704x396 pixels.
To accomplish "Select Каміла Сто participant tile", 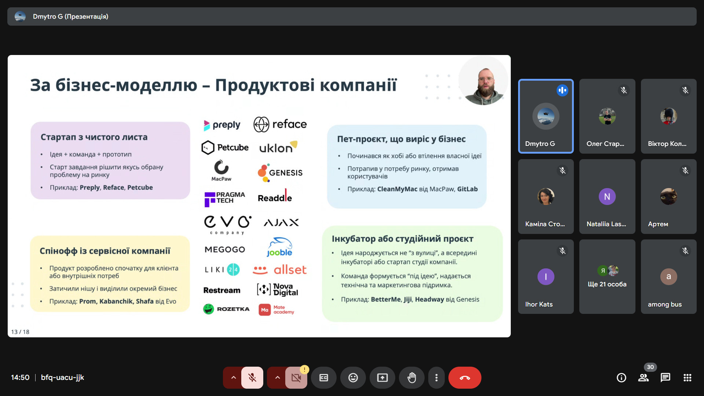I will point(546,197).
